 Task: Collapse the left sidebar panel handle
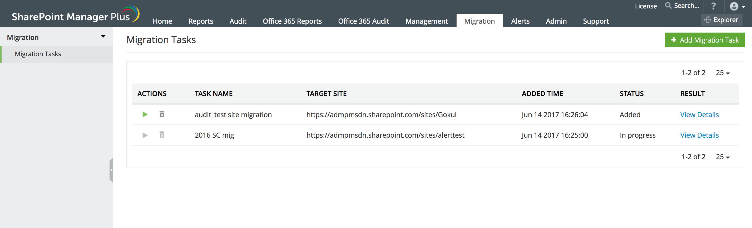(x=111, y=170)
